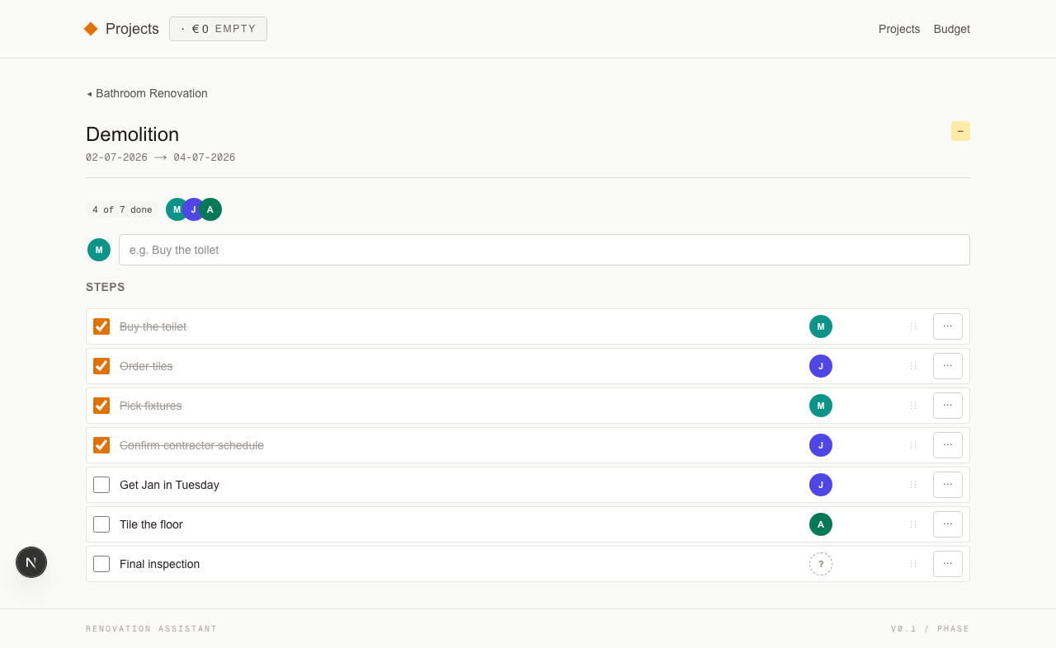
Task: Grab drag handle on Get Jan in Tuesday row
Action: (x=913, y=485)
